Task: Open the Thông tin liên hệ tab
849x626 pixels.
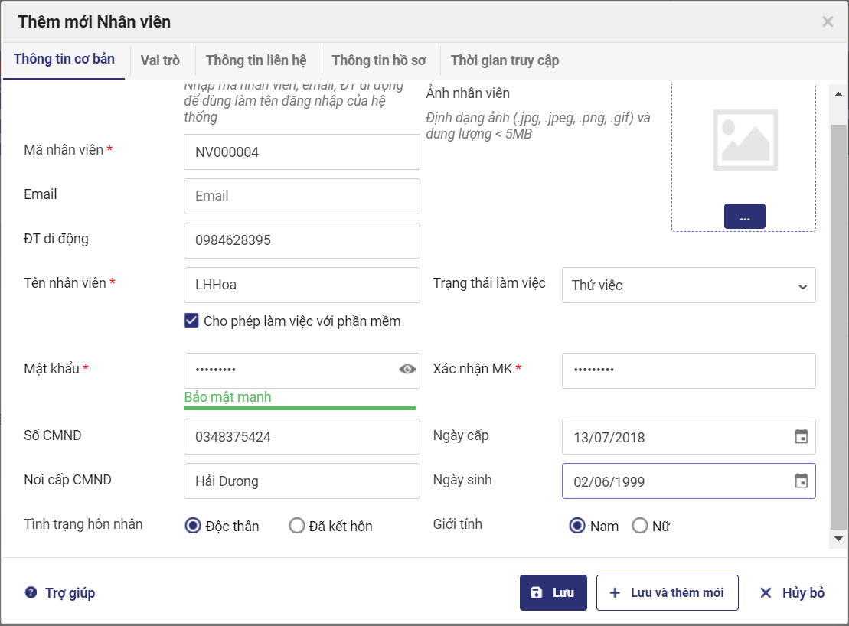Action: pyautogui.click(x=256, y=60)
